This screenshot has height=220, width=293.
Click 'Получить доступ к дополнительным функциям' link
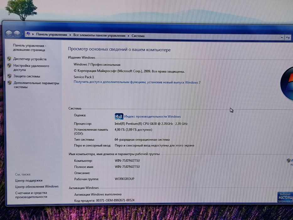click(x=137, y=82)
